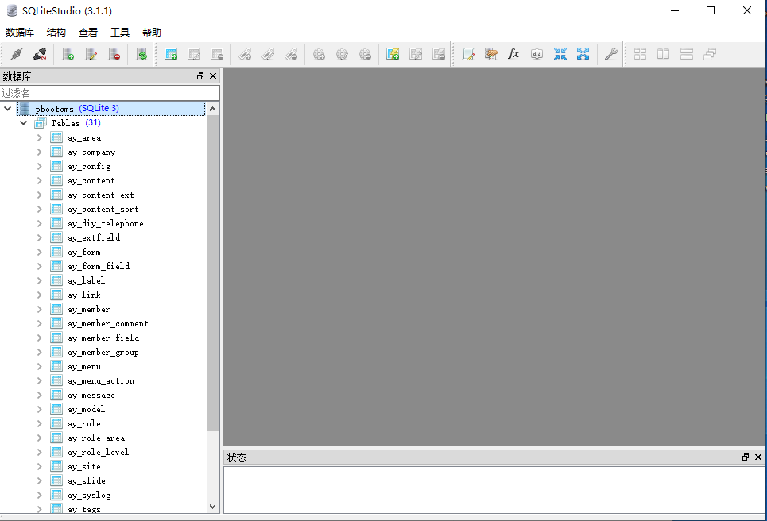Open the SQL editor icon
The image size is (767, 521).
coord(468,54)
